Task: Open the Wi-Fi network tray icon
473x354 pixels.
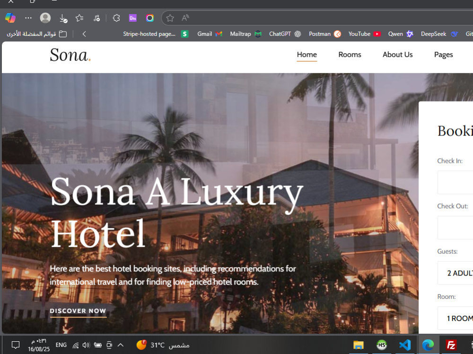Action: click(76, 346)
